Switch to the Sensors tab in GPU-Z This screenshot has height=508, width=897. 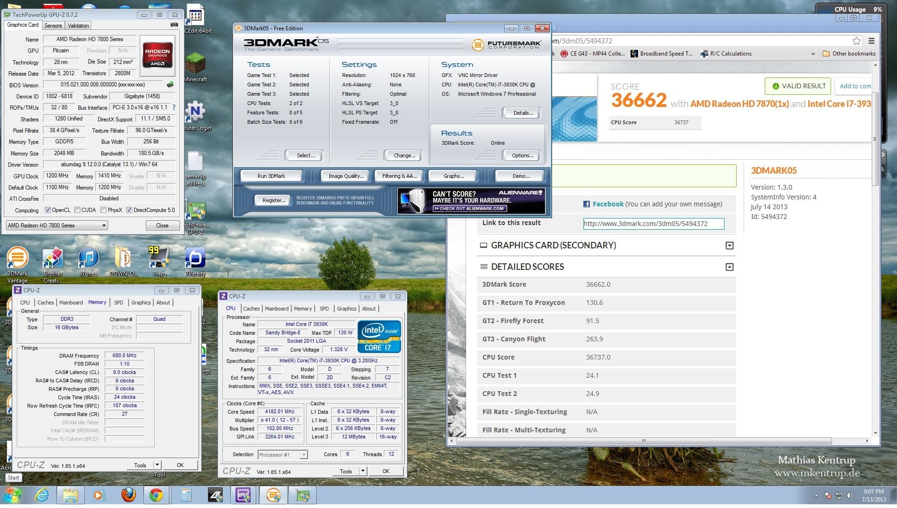click(x=53, y=26)
